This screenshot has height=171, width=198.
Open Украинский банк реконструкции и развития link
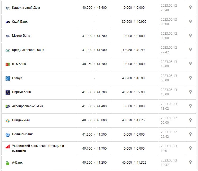[x=38, y=148]
